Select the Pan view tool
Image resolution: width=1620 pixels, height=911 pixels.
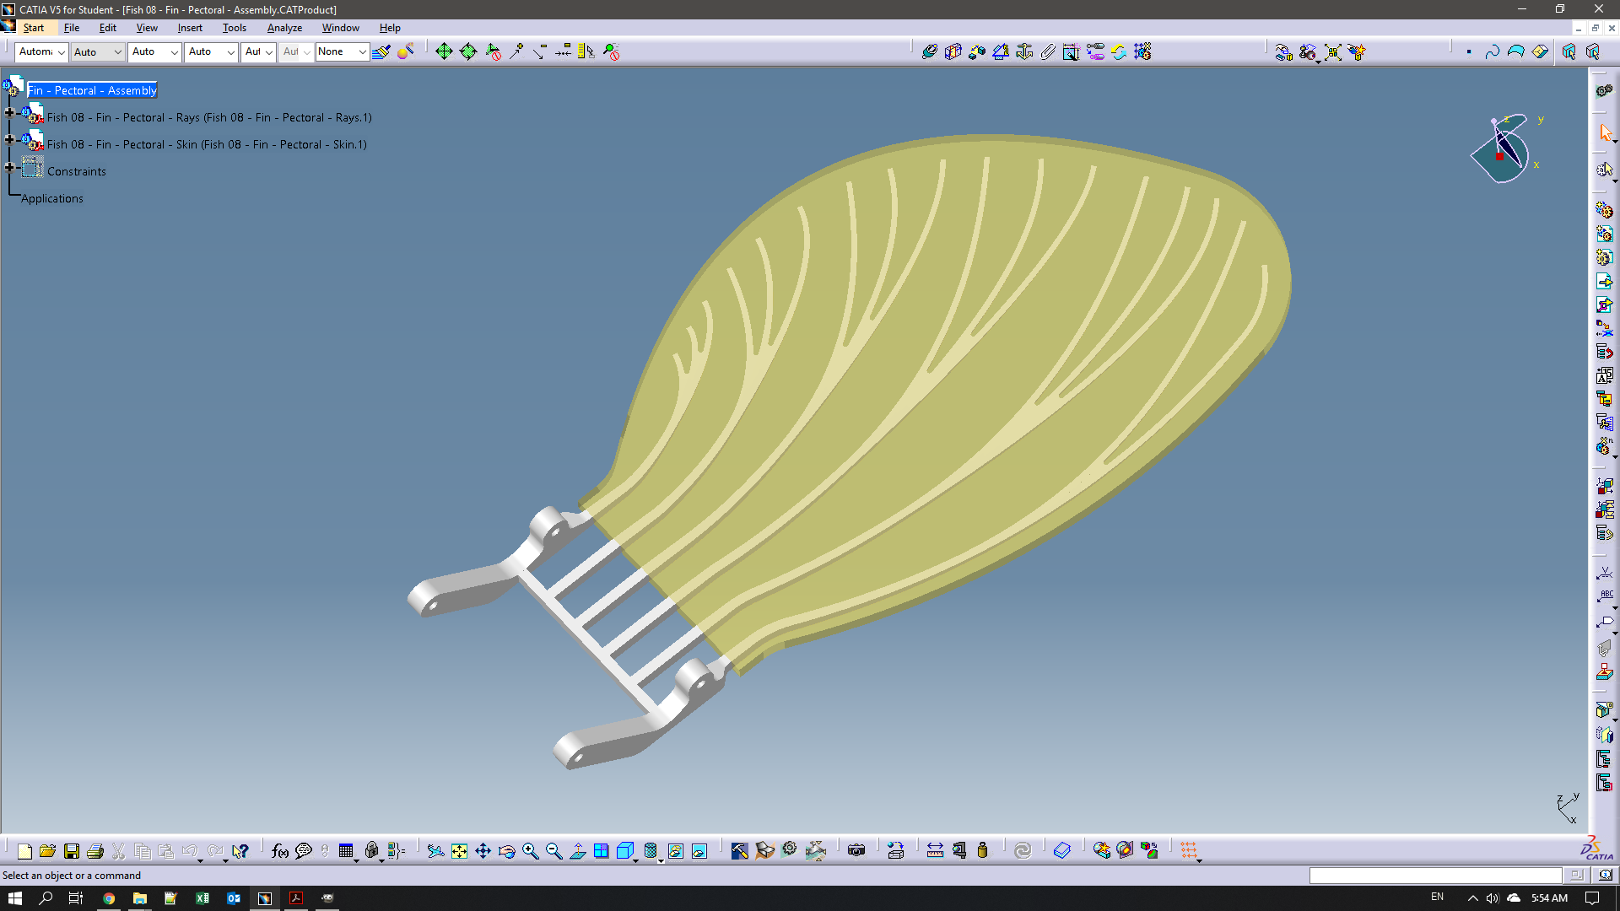coord(483,851)
